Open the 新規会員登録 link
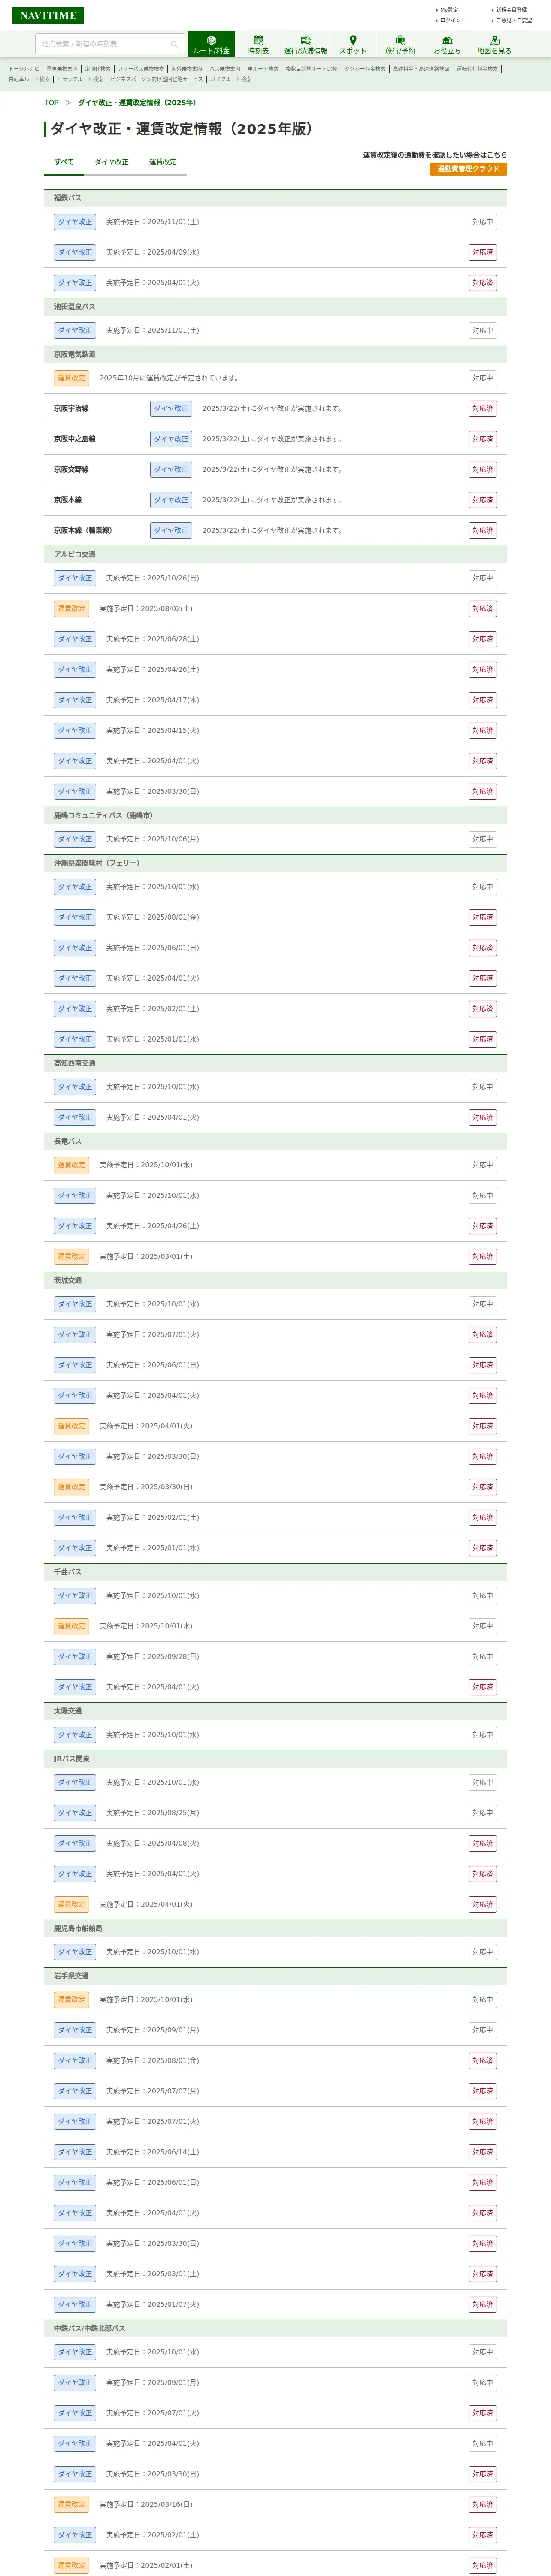Screen dimensions: 551x2576 point(511,10)
